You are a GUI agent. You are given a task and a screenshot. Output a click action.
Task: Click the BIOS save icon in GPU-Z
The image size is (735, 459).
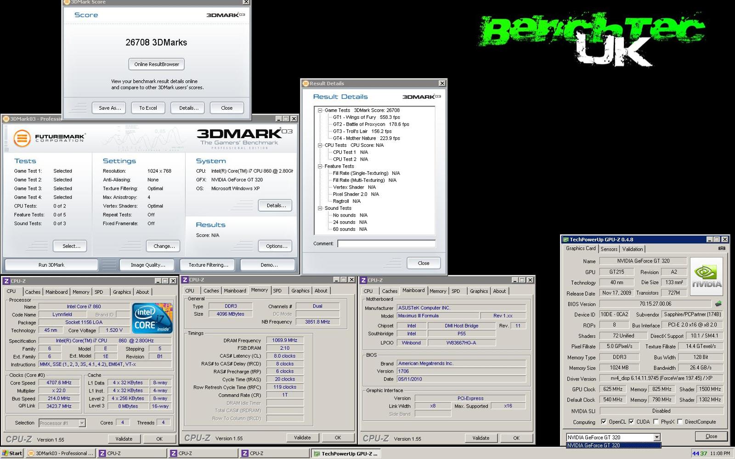tap(718, 303)
